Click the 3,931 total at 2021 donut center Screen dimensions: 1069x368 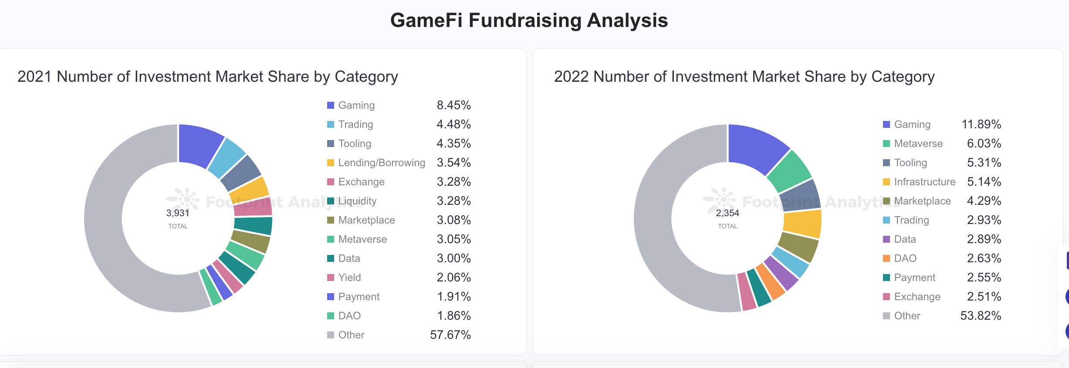click(178, 213)
